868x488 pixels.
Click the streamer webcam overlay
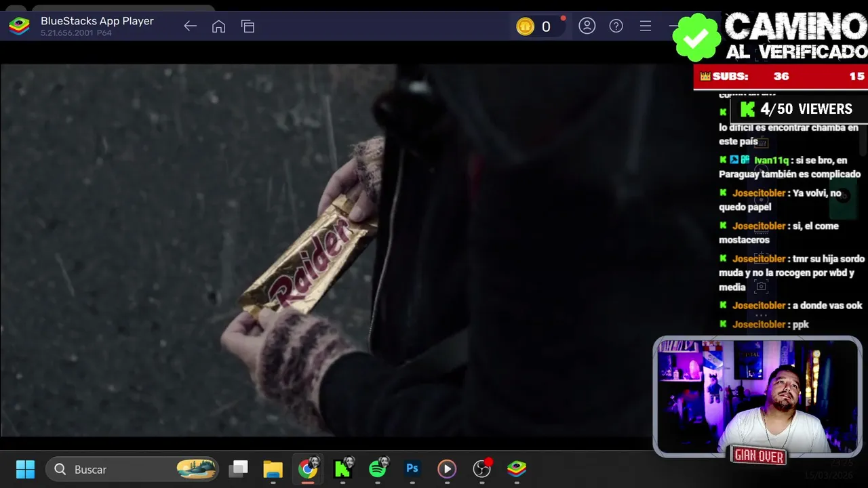click(x=757, y=396)
